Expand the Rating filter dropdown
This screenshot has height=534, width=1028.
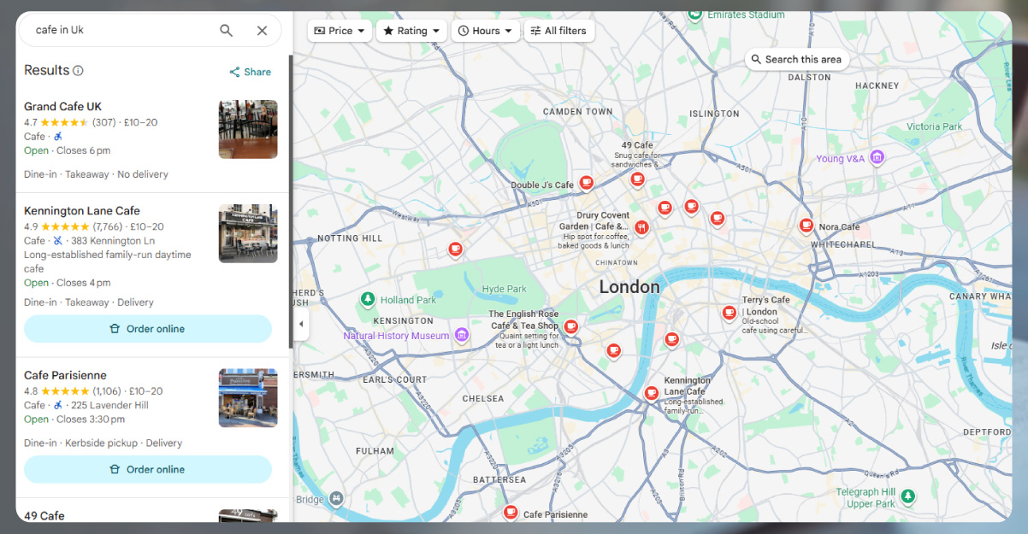pyautogui.click(x=411, y=31)
